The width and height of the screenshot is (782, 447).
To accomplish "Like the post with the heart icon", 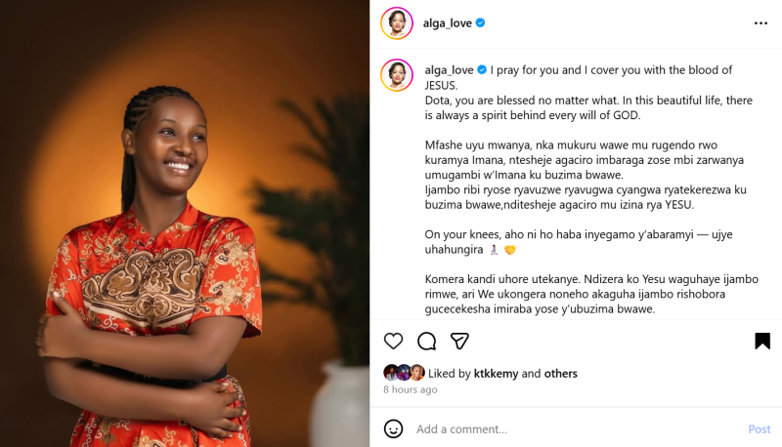I will click(x=393, y=341).
